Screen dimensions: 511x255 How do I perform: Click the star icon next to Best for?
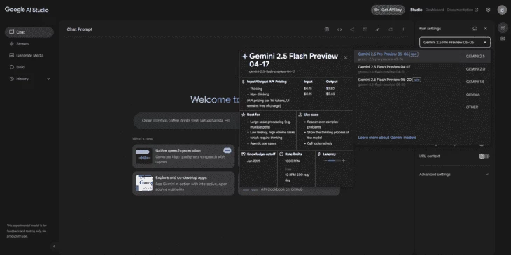(243, 115)
